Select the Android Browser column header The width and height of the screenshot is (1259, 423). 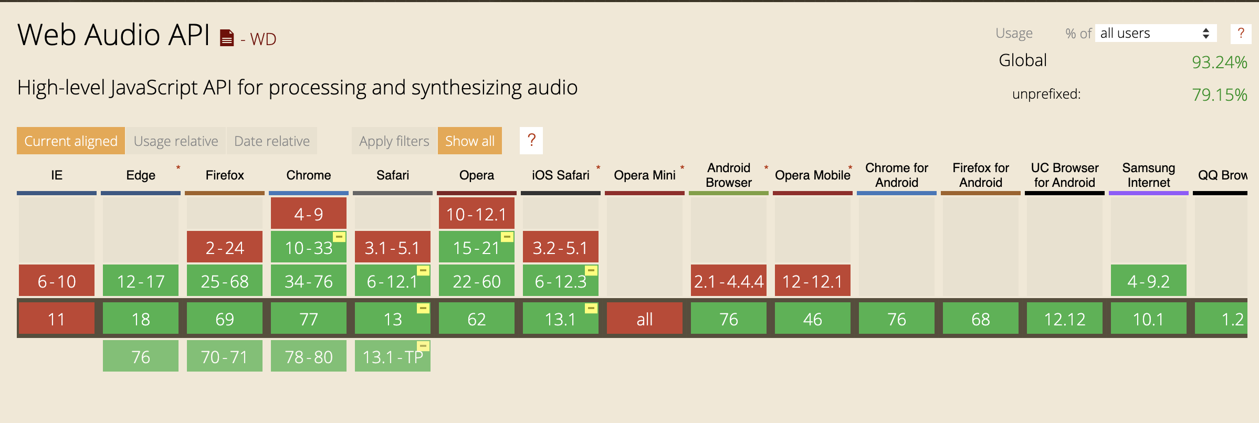[729, 175]
